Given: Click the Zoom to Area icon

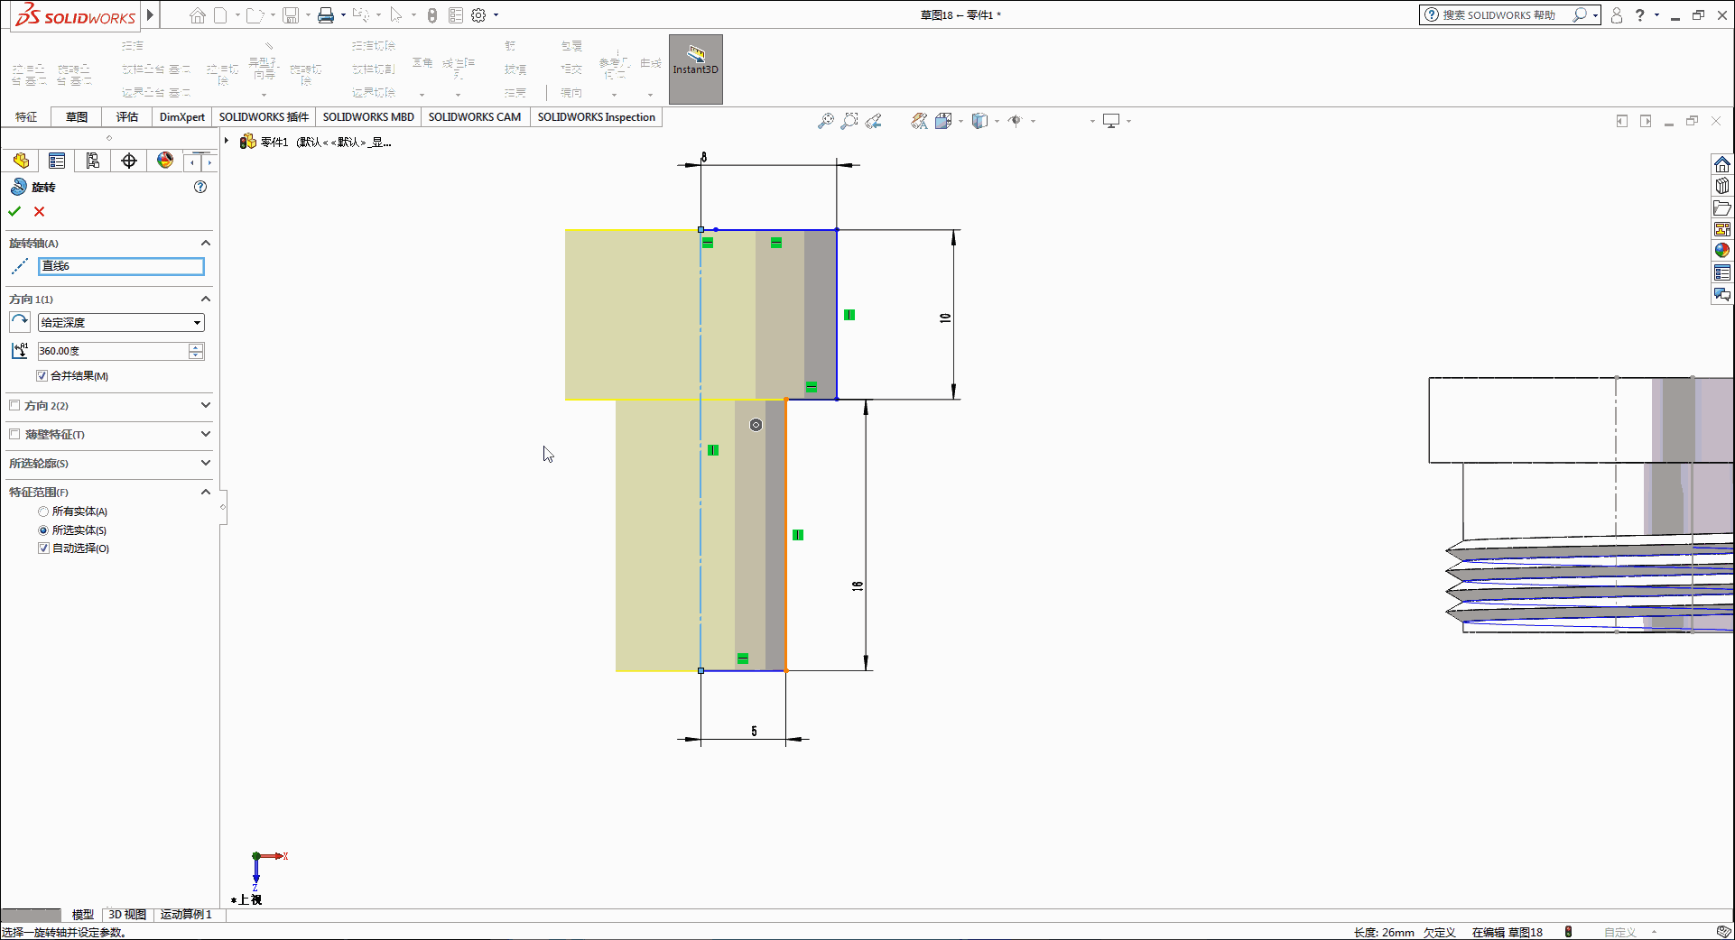Looking at the screenshot, I should tap(849, 121).
